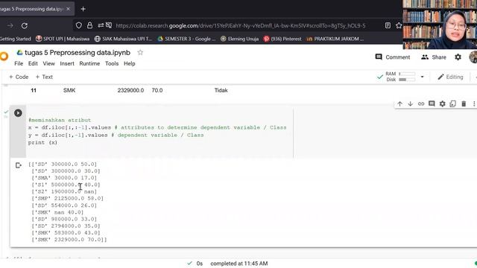Bookmark page with star in address bar
The height and width of the screenshot is (268, 477).
pyautogui.click(x=399, y=25)
